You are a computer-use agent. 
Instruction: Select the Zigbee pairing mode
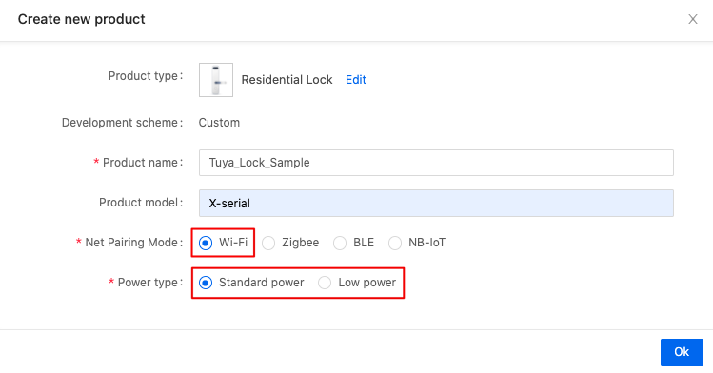click(x=268, y=243)
